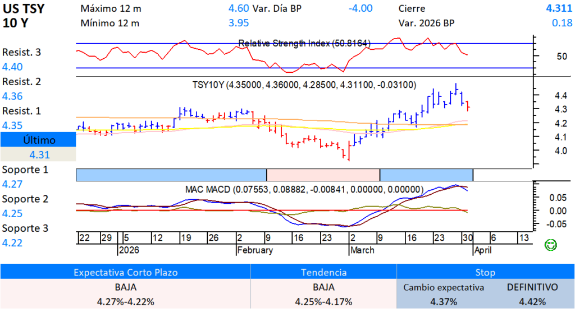The width and height of the screenshot is (575, 309).
Task: Click the Relative Strength Index chart title
Action: (x=304, y=43)
